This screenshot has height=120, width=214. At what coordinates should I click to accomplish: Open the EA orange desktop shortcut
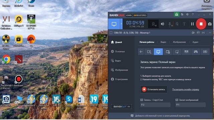click(31, 40)
